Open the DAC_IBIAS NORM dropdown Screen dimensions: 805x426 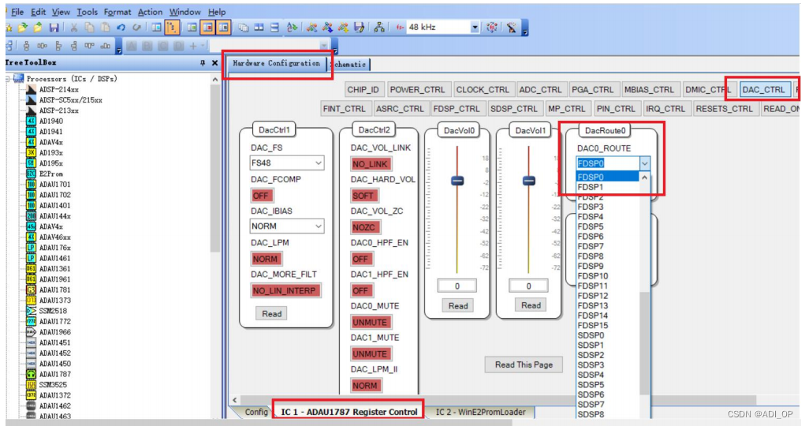click(x=287, y=226)
